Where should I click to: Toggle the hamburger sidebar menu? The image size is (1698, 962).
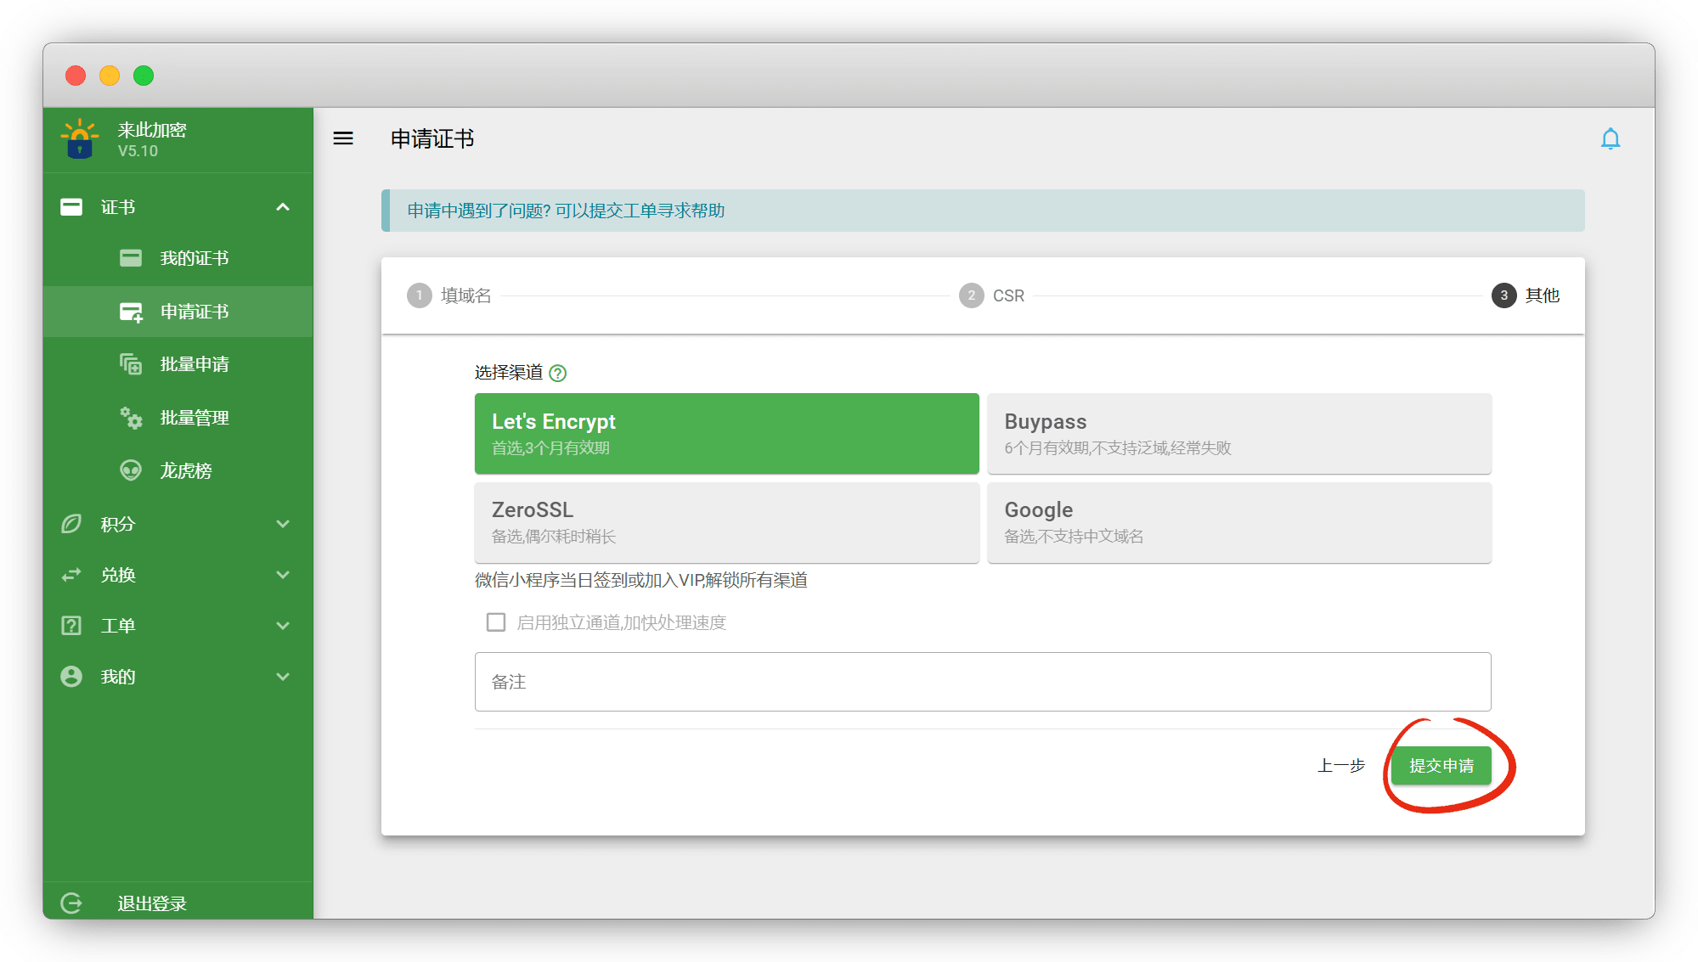click(x=343, y=138)
